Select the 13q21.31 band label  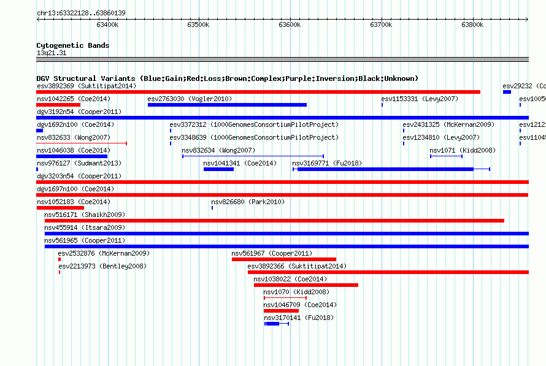[52, 53]
